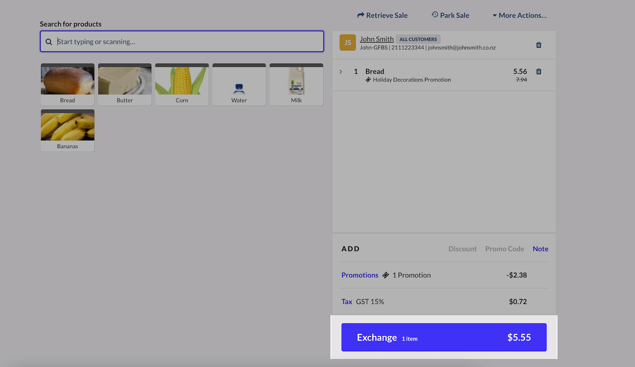Click the ALL CUSTOMERS group badge
The height and width of the screenshot is (367, 635).
click(418, 39)
